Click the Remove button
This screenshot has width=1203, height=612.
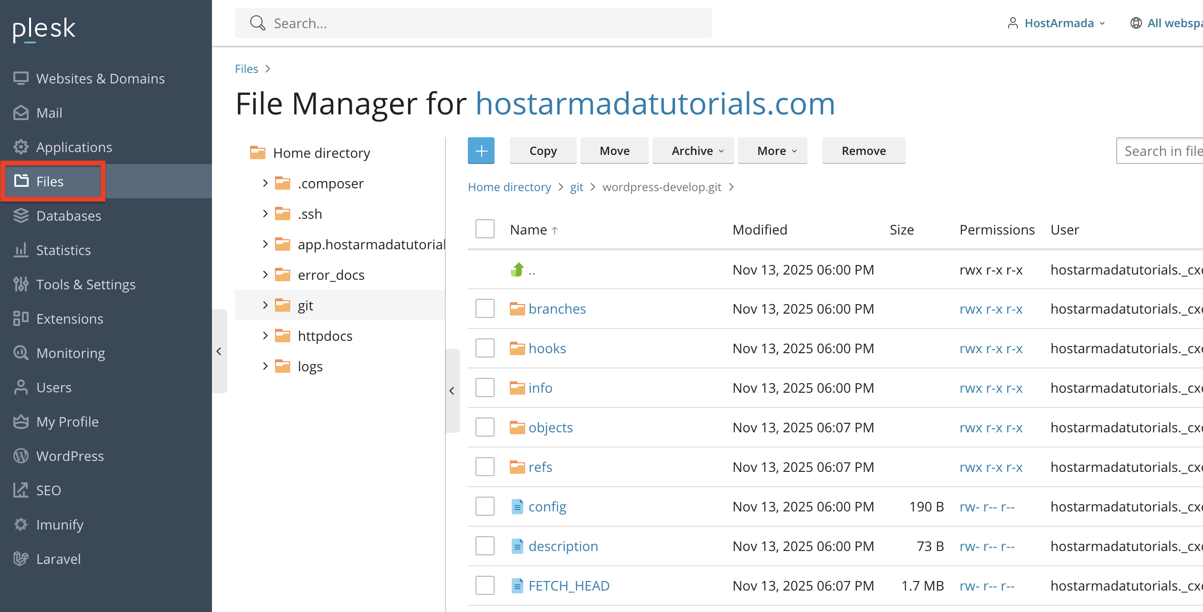pyautogui.click(x=864, y=151)
